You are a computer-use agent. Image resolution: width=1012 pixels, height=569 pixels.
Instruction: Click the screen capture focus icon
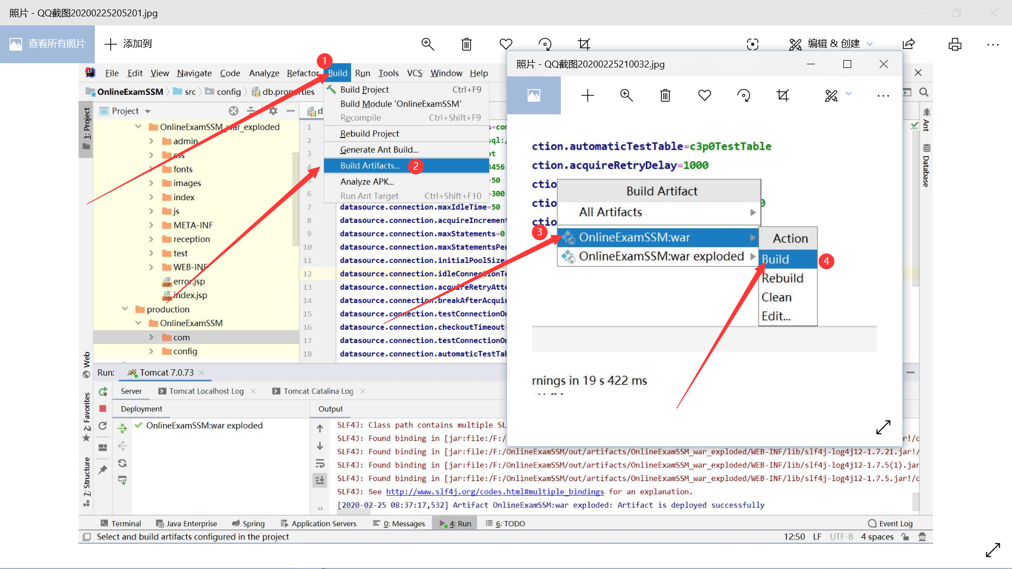pos(753,44)
